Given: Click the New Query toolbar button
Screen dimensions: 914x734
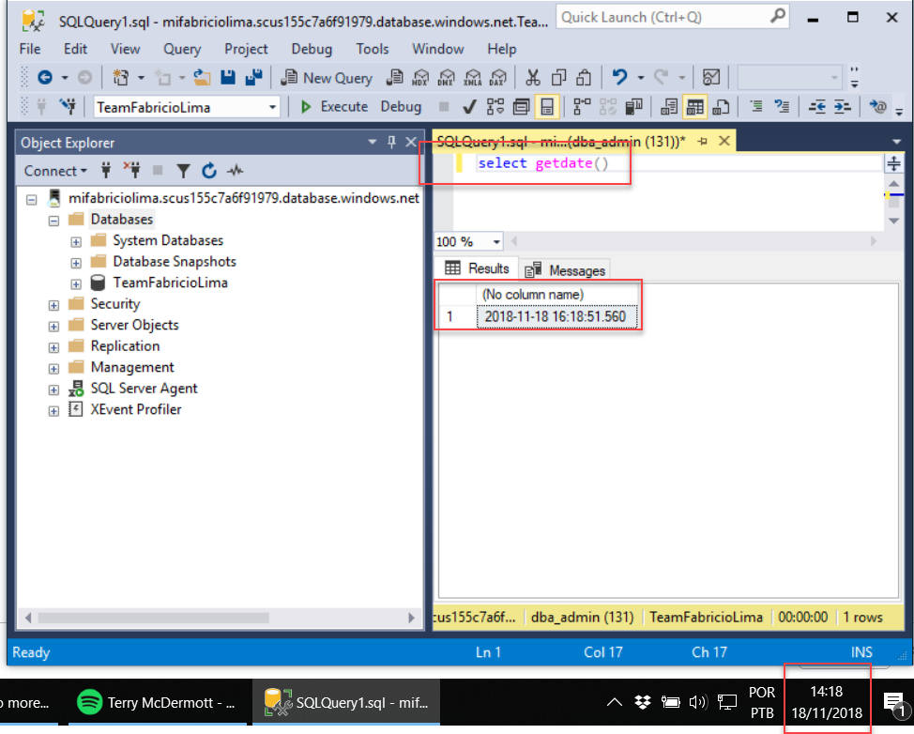Looking at the screenshot, I should pyautogui.click(x=326, y=78).
